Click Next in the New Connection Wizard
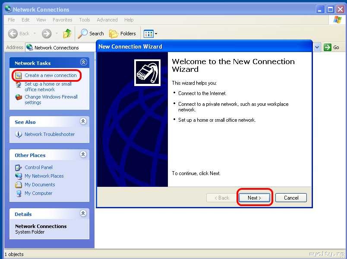347x259 pixels. pos(254,197)
